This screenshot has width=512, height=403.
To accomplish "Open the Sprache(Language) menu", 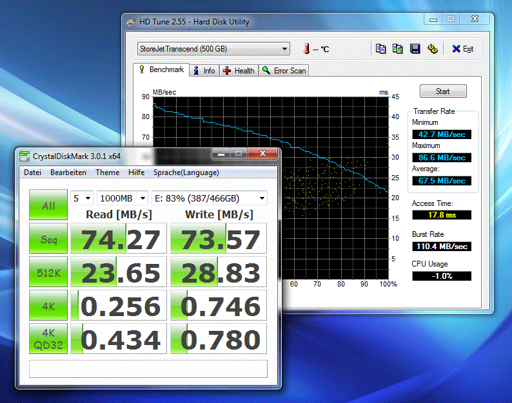I will point(186,173).
